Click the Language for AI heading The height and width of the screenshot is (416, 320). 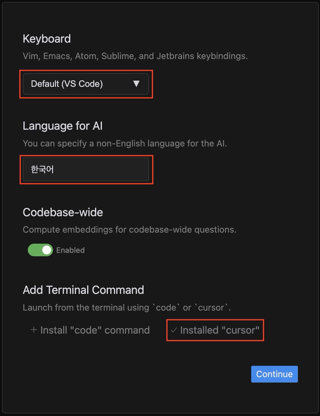coord(62,126)
